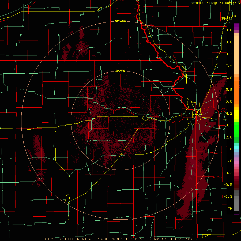
Task: Click the 18:07 time in the bottom caption
Action: (191, 239)
